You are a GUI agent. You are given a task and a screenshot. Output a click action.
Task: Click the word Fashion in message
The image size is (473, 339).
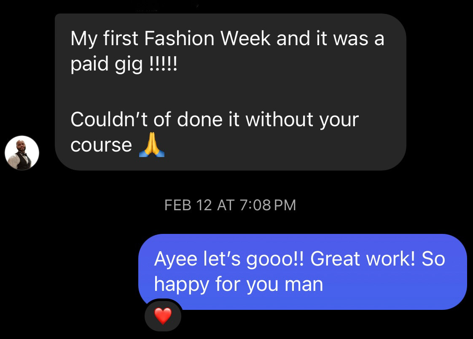coord(179,38)
